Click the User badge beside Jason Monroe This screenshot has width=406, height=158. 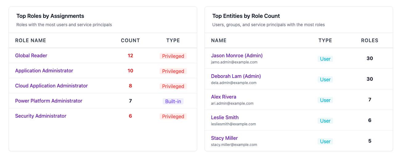[325, 59]
